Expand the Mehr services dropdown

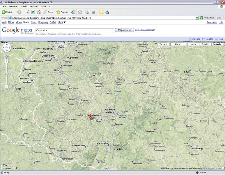pos(62,22)
